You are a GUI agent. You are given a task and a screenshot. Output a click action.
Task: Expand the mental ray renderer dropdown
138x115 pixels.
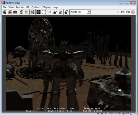pos(89,12)
